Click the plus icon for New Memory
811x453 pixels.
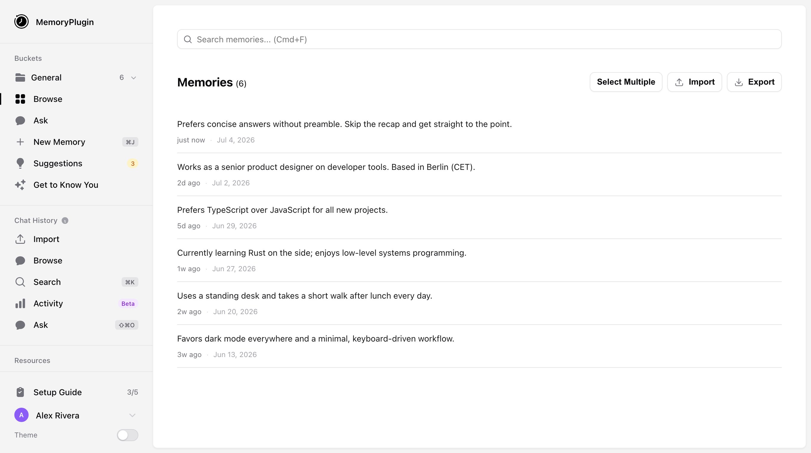[20, 142]
